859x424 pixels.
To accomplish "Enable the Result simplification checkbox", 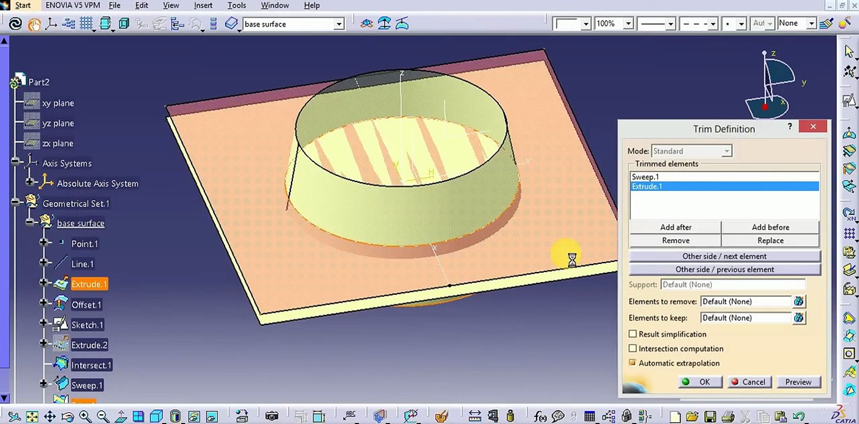I will (x=633, y=334).
